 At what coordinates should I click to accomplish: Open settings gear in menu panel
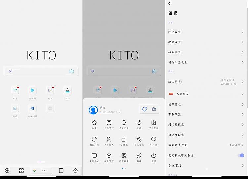(154, 109)
